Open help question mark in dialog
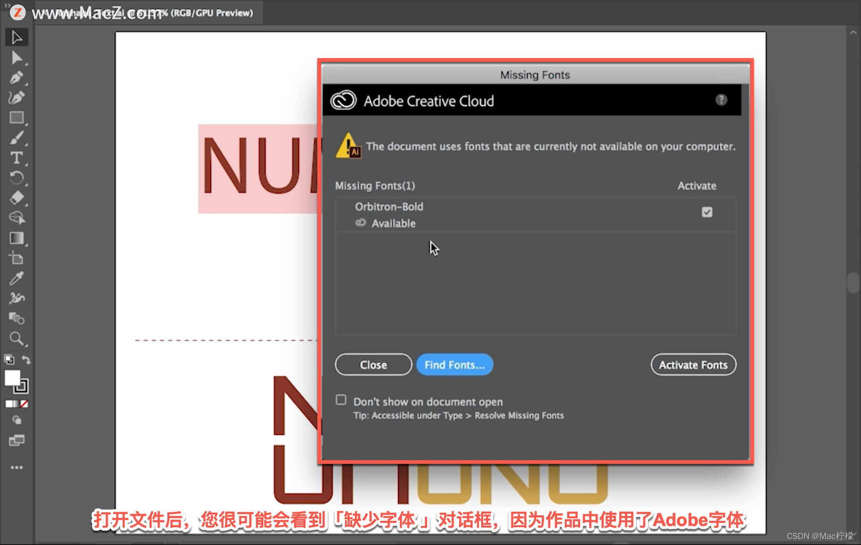The height and width of the screenshot is (545, 861). tap(721, 100)
